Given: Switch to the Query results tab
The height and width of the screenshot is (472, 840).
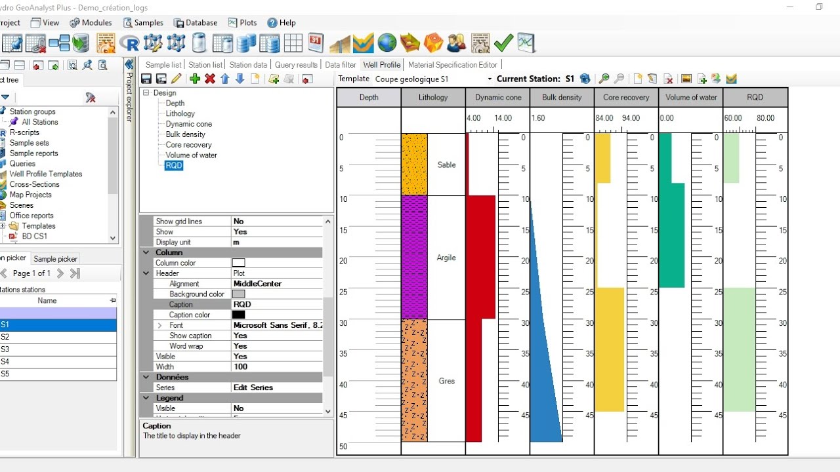Looking at the screenshot, I should 296,65.
